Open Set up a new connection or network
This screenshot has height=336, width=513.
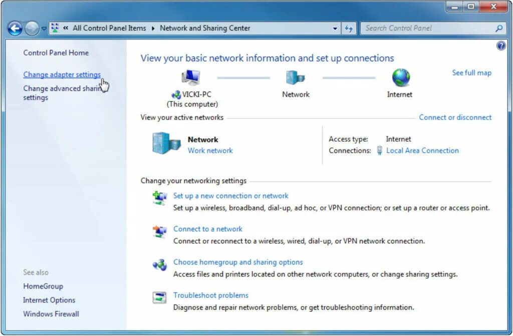click(230, 195)
